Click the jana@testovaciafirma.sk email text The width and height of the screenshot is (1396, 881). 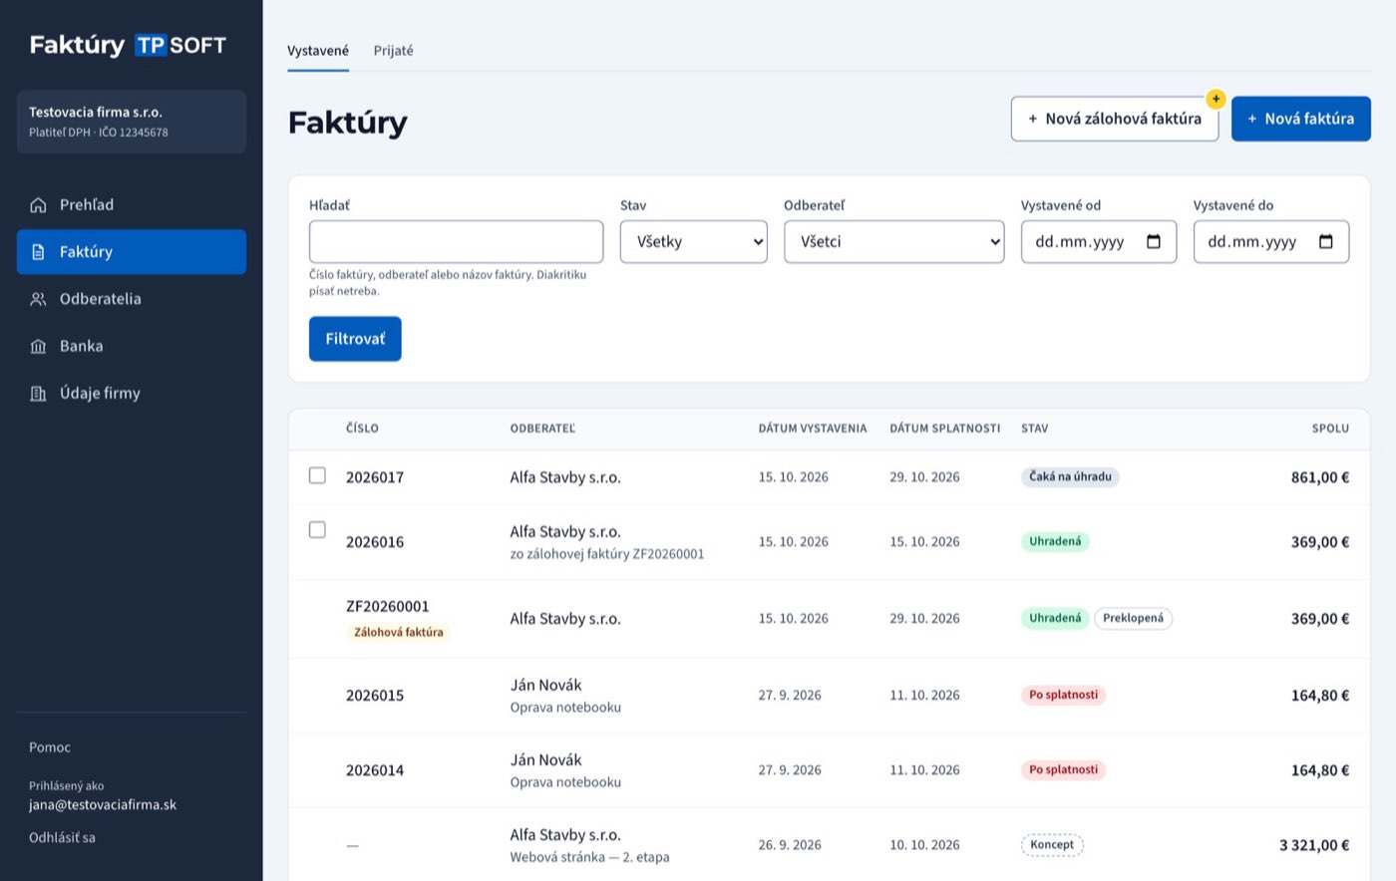pos(103,805)
